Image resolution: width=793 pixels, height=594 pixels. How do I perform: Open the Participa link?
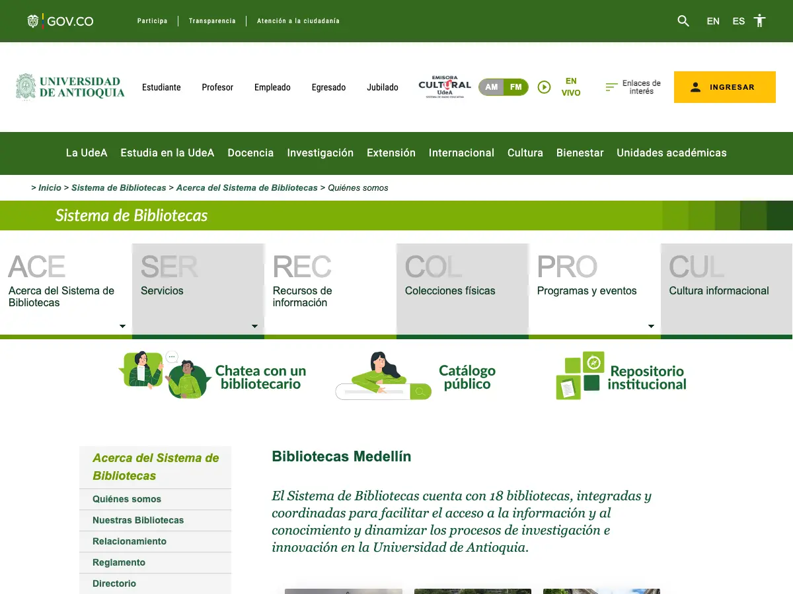(152, 21)
